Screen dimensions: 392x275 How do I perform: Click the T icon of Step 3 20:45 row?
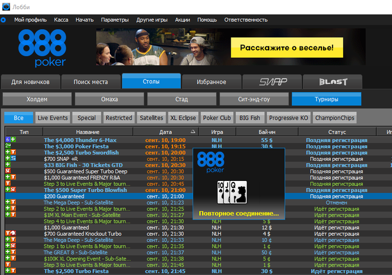point(8,183)
